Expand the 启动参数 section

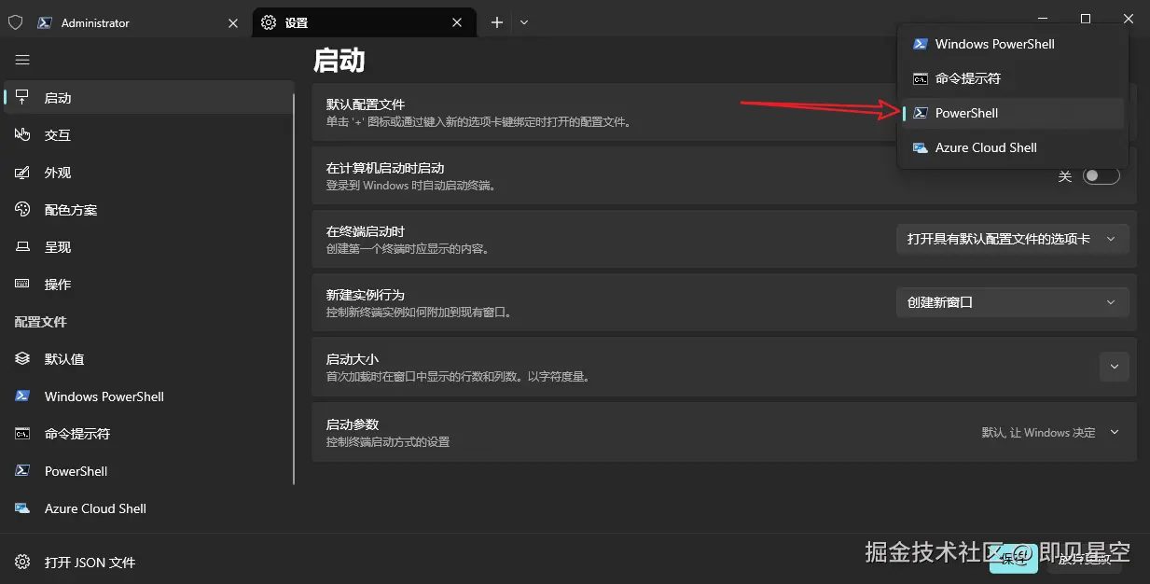click(1115, 432)
